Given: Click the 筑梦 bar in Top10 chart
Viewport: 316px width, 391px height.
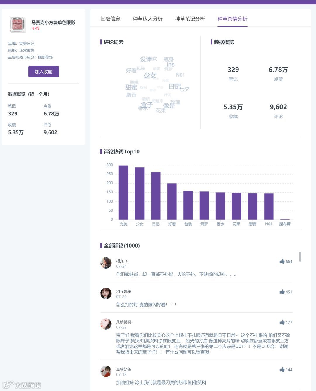Looking at the screenshot, I should tap(204, 205).
